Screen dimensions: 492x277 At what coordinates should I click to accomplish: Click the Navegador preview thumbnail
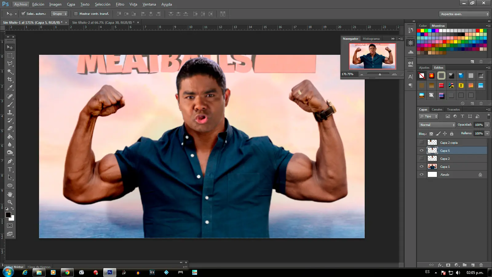372,56
